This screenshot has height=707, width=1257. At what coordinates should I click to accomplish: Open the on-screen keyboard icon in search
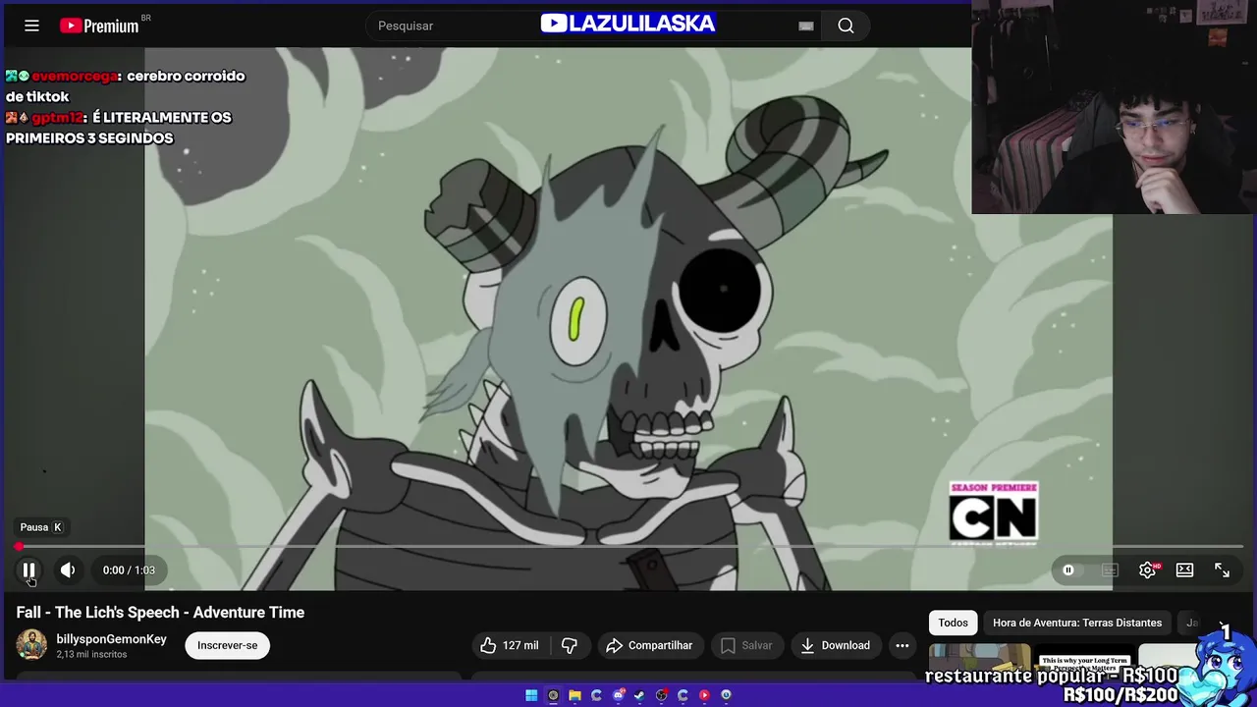(x=806, y=27)
